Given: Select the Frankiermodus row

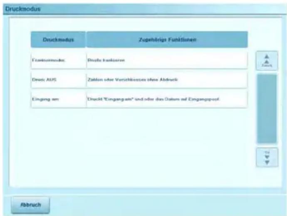Looking at the screenshot, I should [139, 60].
